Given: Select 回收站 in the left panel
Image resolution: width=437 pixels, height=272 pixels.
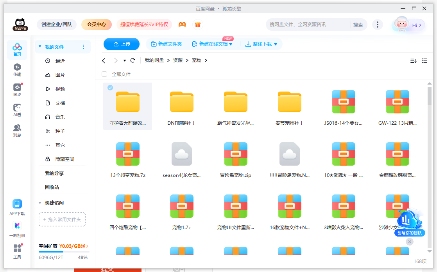Looking at the screenshot, I should (52, 187).
